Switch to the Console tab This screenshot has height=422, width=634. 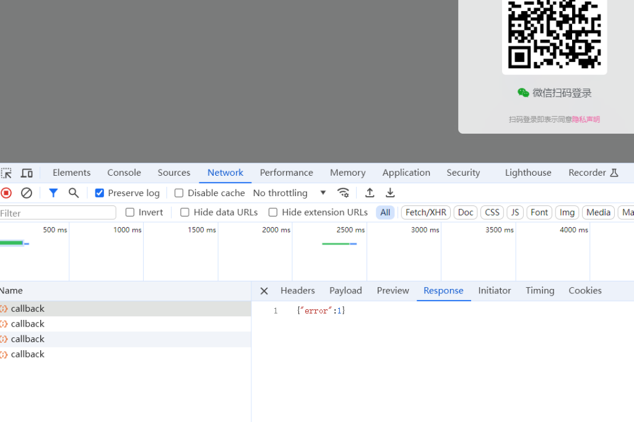tap(124, 173)
